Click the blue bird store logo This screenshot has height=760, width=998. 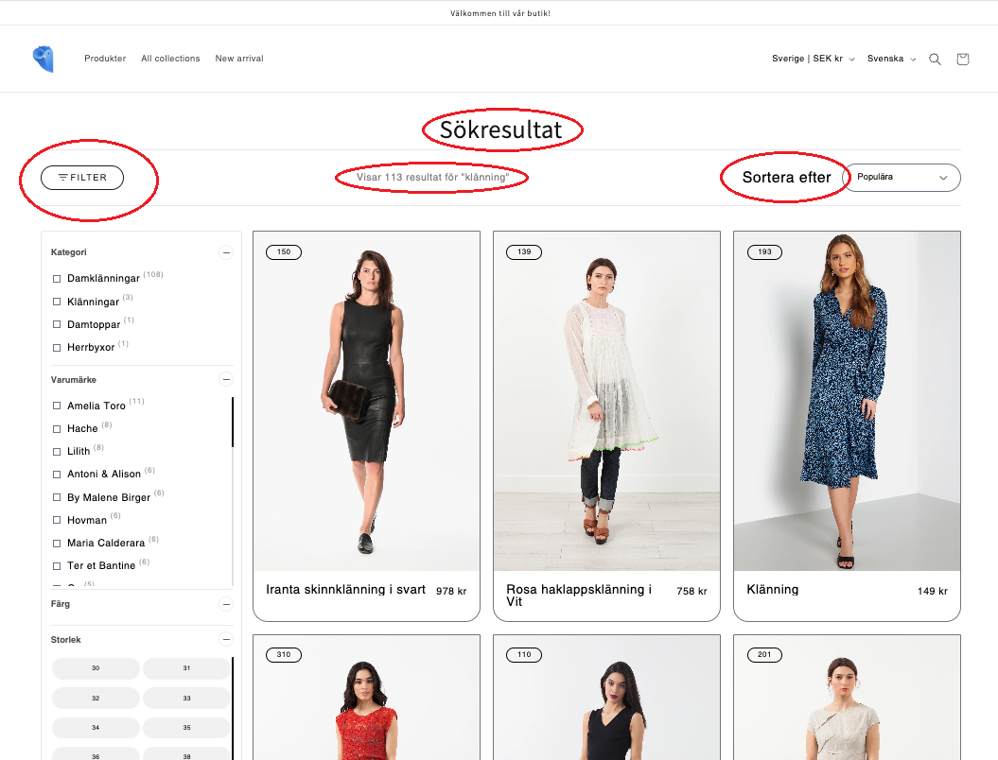[x=44, y=60]
